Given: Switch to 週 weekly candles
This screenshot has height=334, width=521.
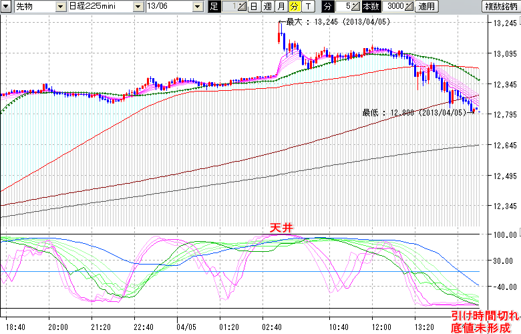Looking at the screenshot, I should pyautogui.click(x=268, y=7).
